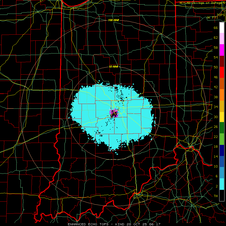Select the burnt orange legend swatch
The height and width of the screenshot is (226, 226).
pos(222,84)
